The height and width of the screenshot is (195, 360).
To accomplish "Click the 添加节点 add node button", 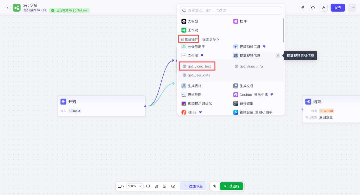I will (193, 186).
